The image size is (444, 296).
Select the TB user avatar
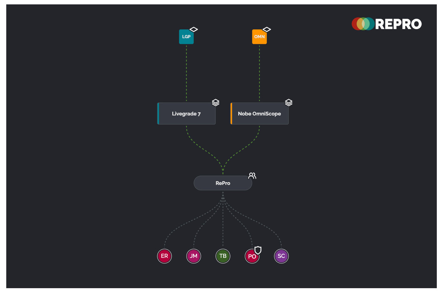point(223,256)
